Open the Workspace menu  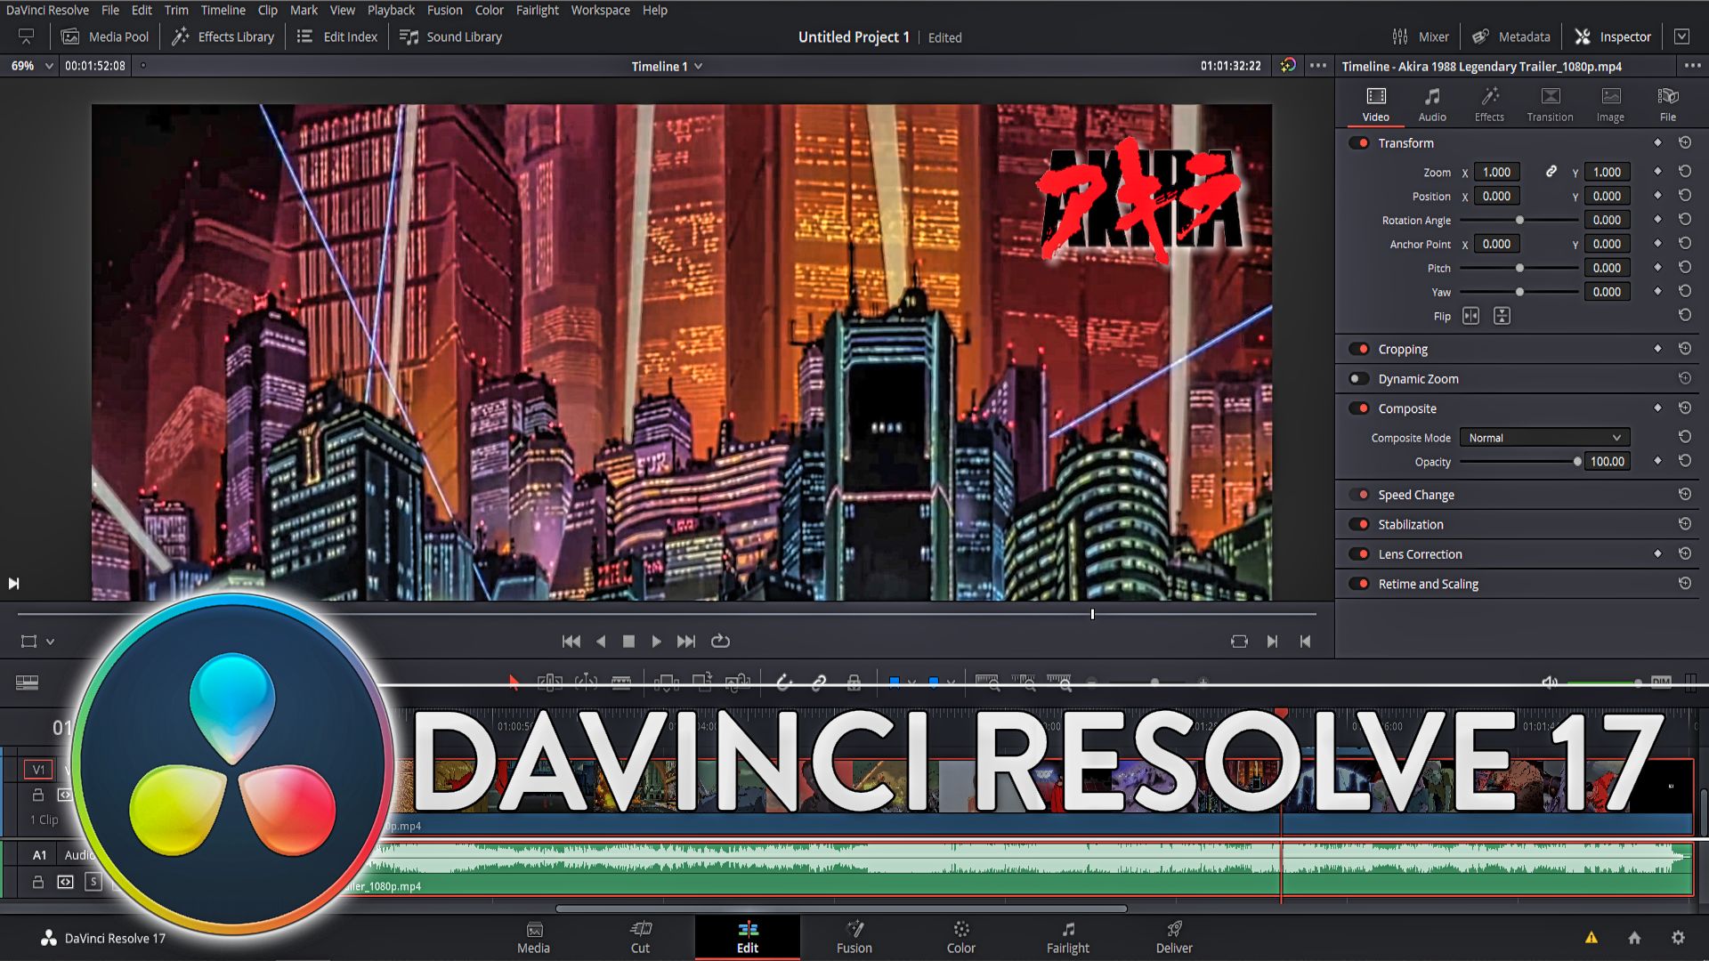pos(600,10)
